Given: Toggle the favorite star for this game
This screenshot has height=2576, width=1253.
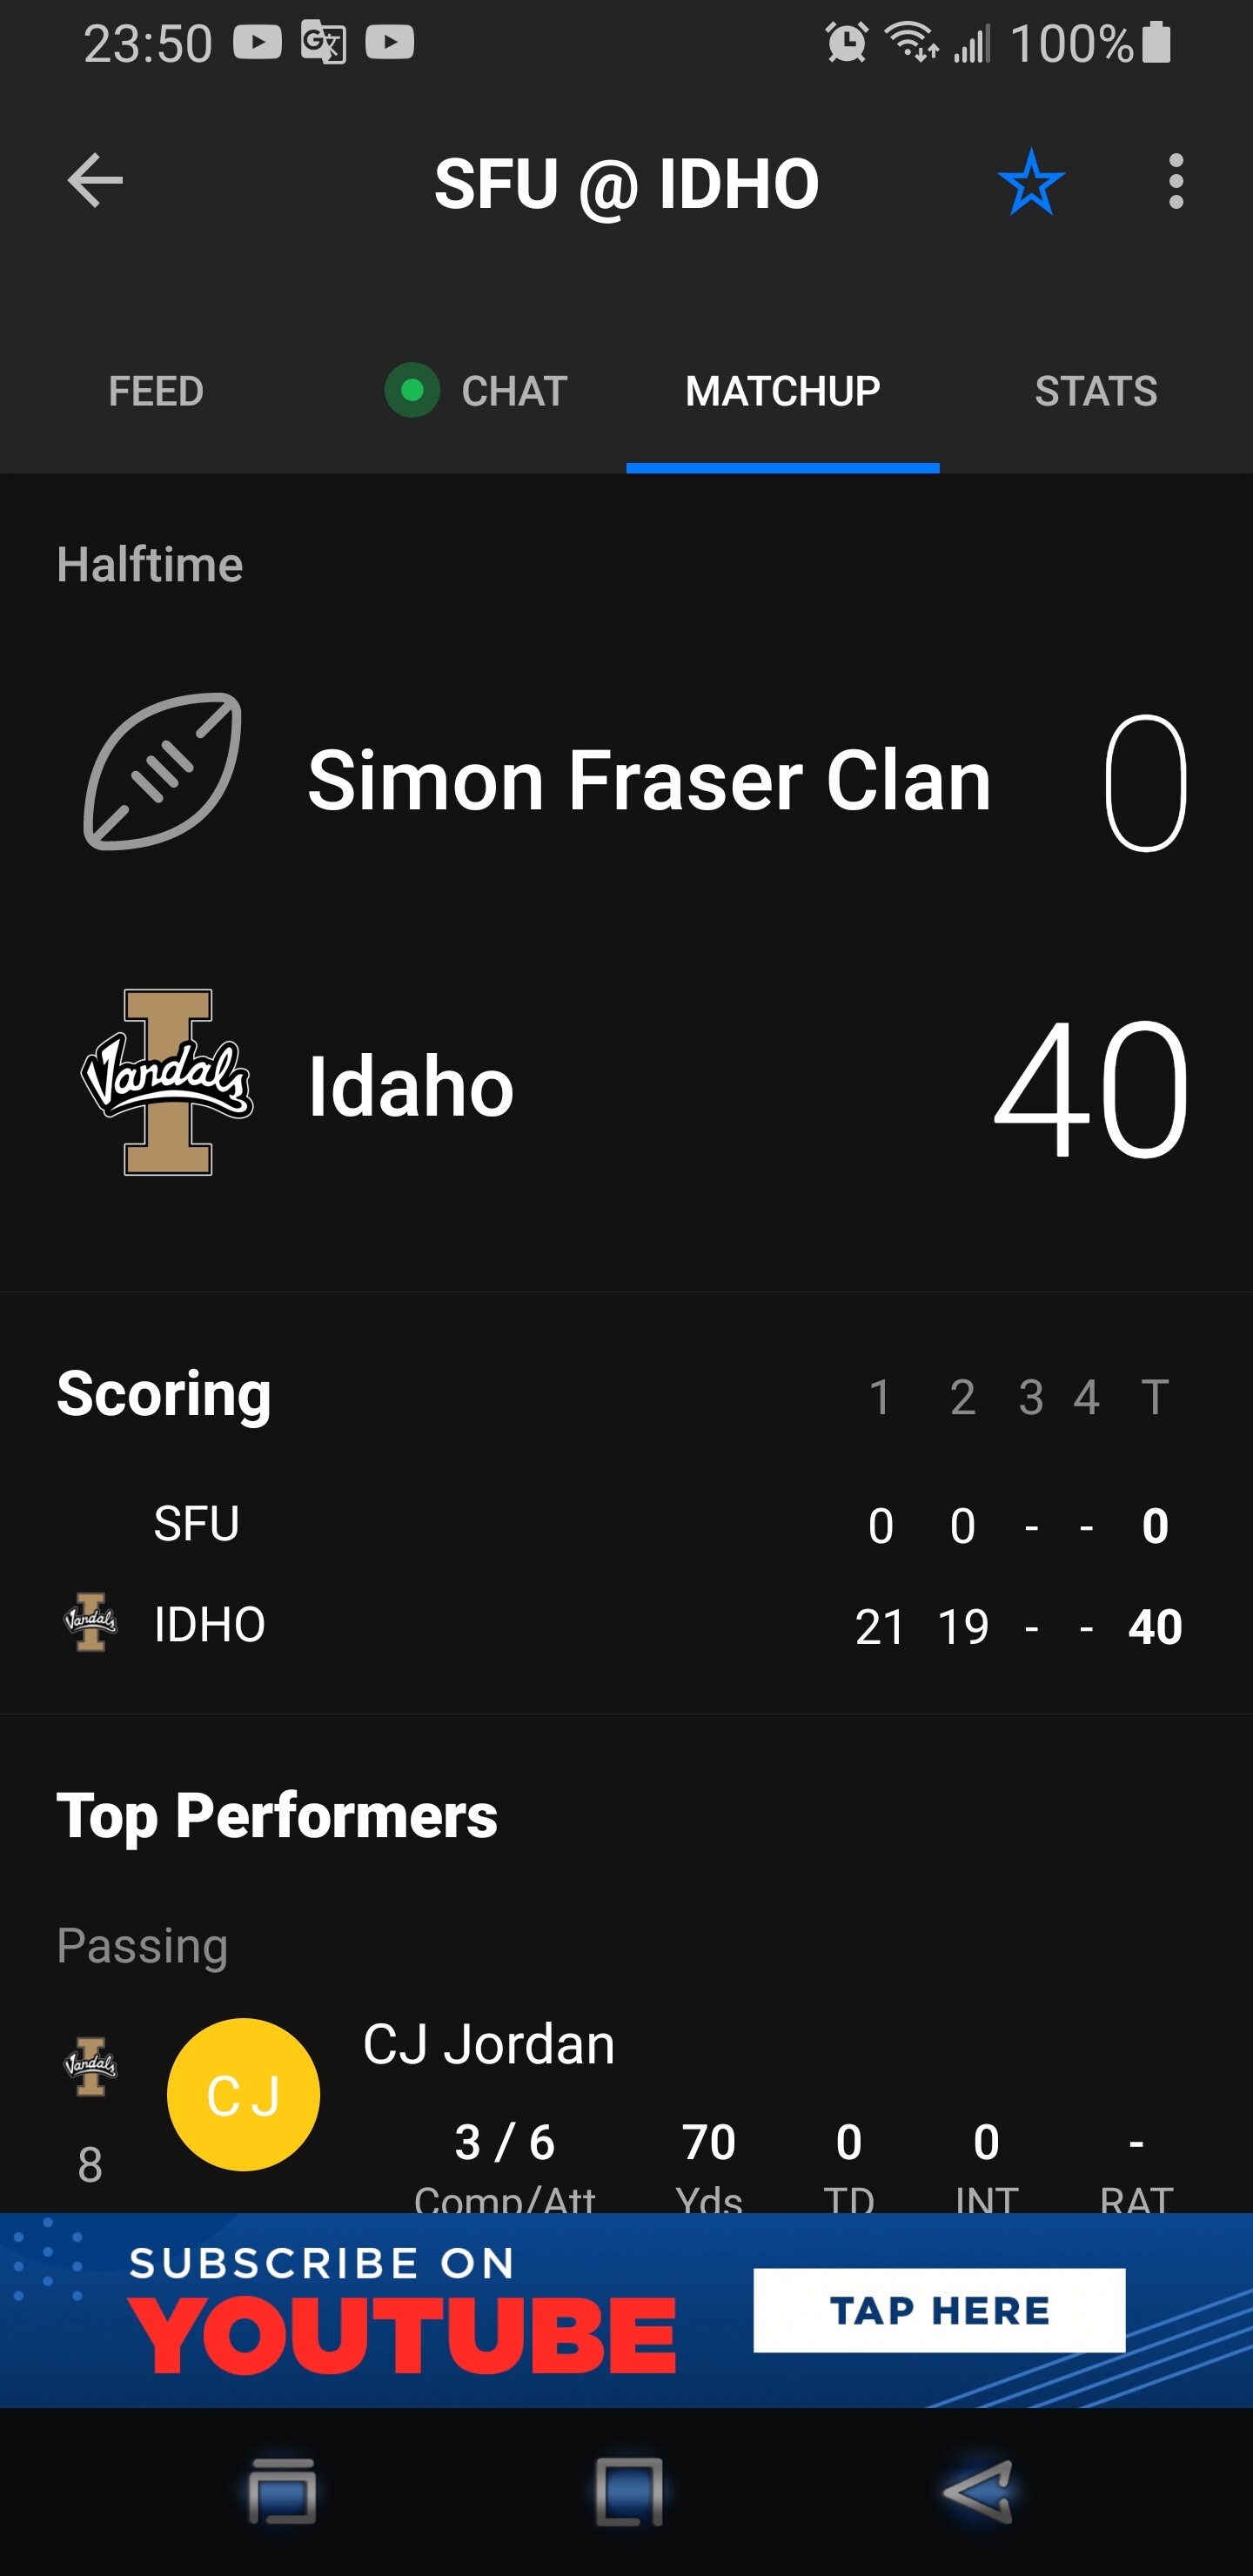Looking at the screenshot, I should tap(1030, 183).
